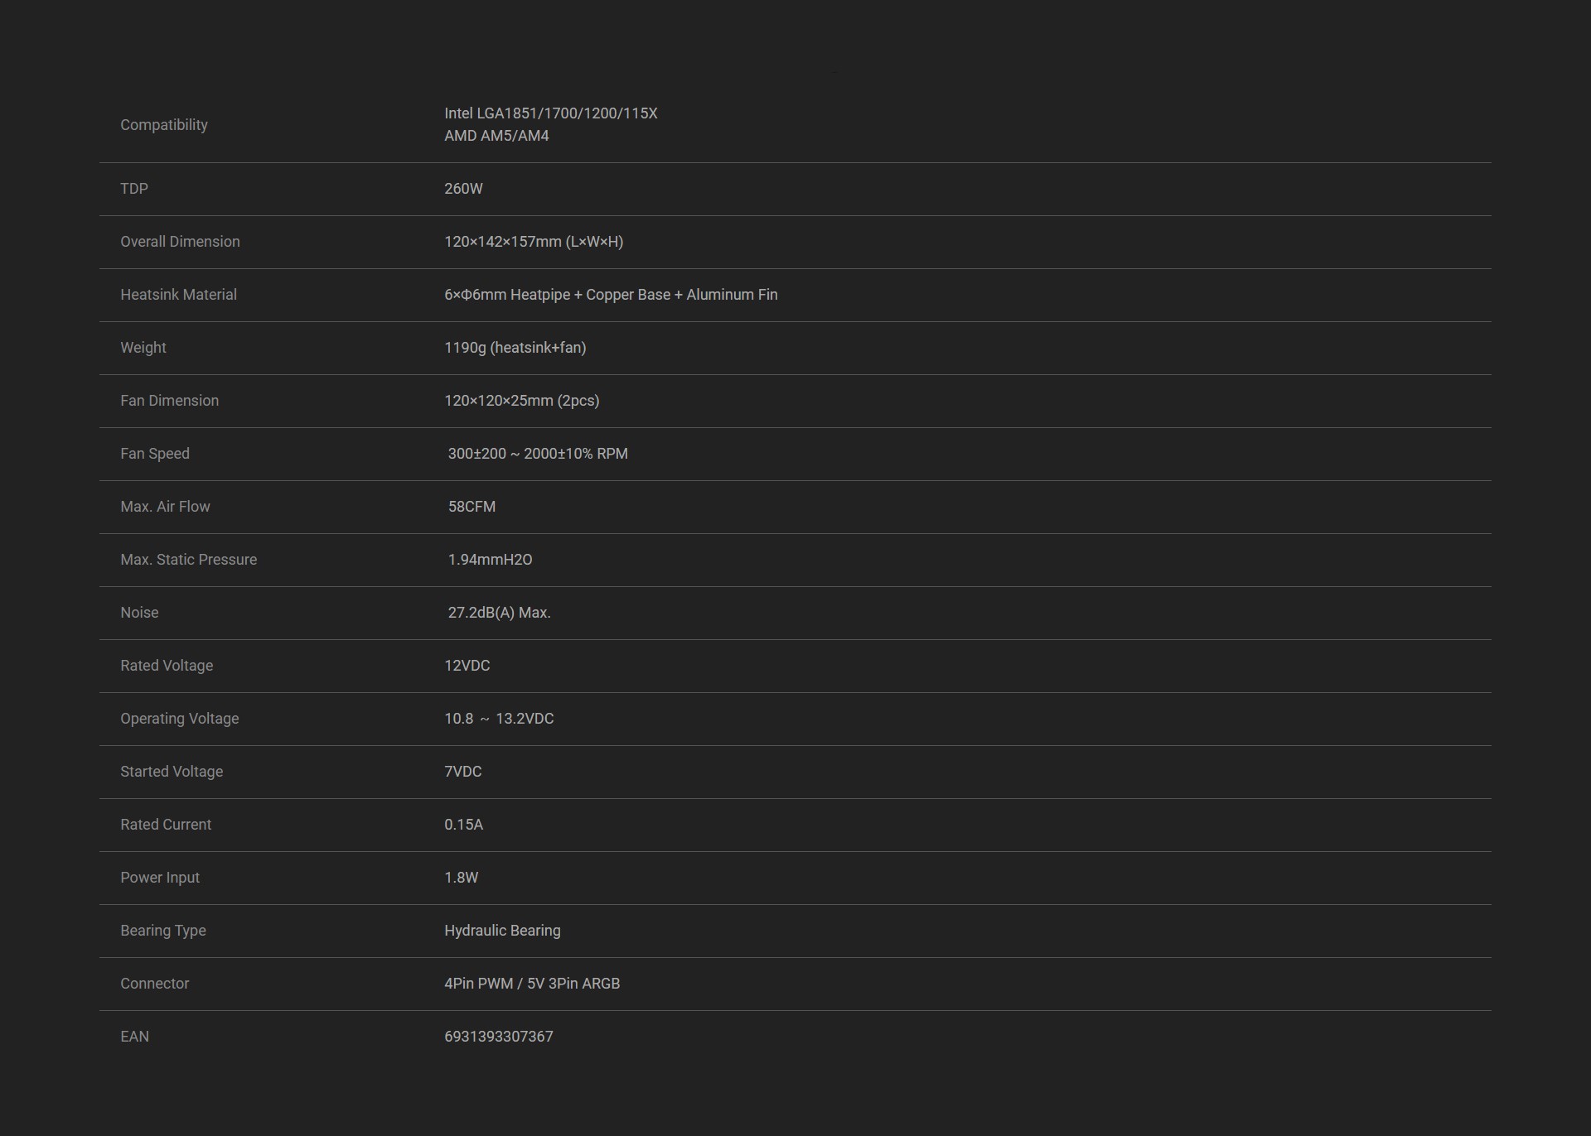The image size is (1591, 1136).
Task: Click the Intel LGA1851/1700/1200/115X text
Action: click(550, 113)
